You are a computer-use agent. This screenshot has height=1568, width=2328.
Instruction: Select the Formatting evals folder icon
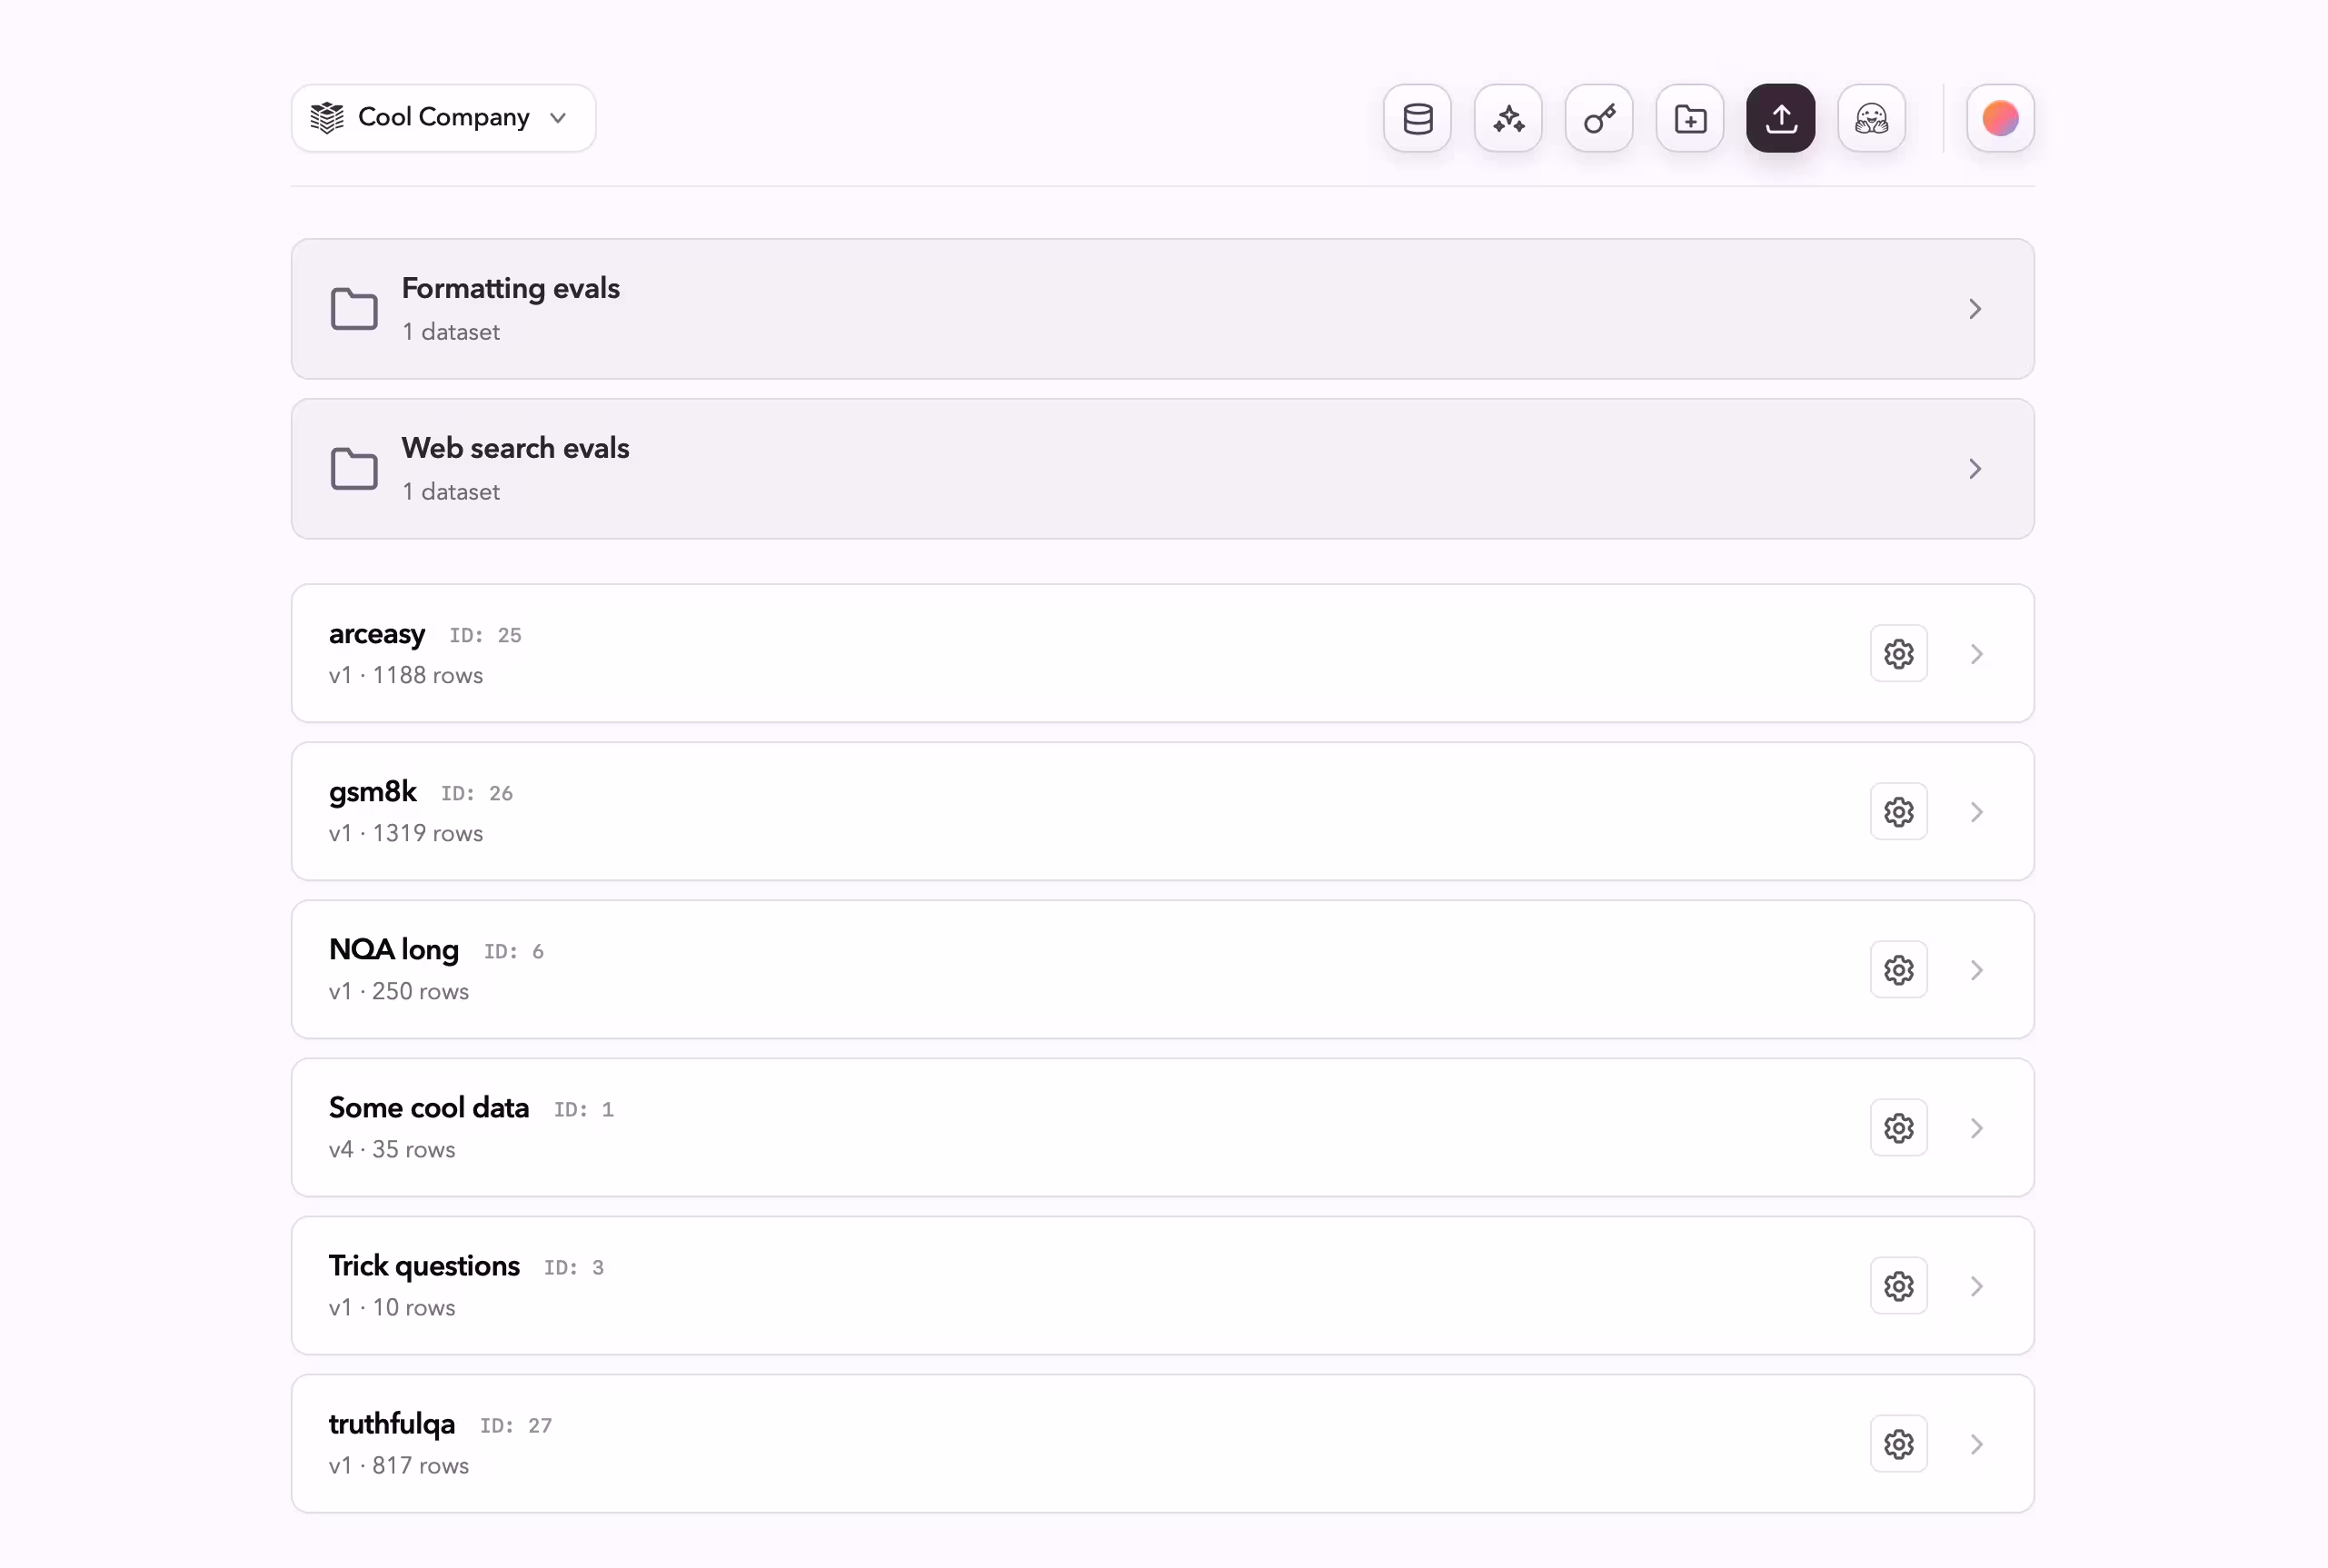pos(354,309)
